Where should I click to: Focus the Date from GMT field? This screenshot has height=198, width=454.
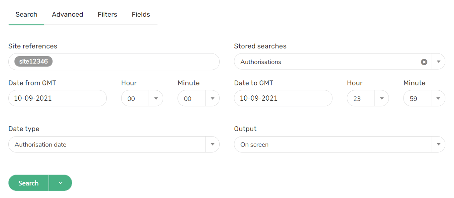click(x=57, y=98)
